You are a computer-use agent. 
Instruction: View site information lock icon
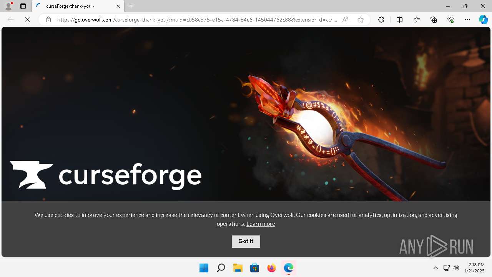[x=48, y=20]
